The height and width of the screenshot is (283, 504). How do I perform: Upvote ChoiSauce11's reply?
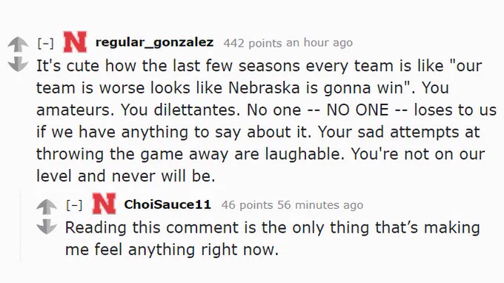click(47, 207)
